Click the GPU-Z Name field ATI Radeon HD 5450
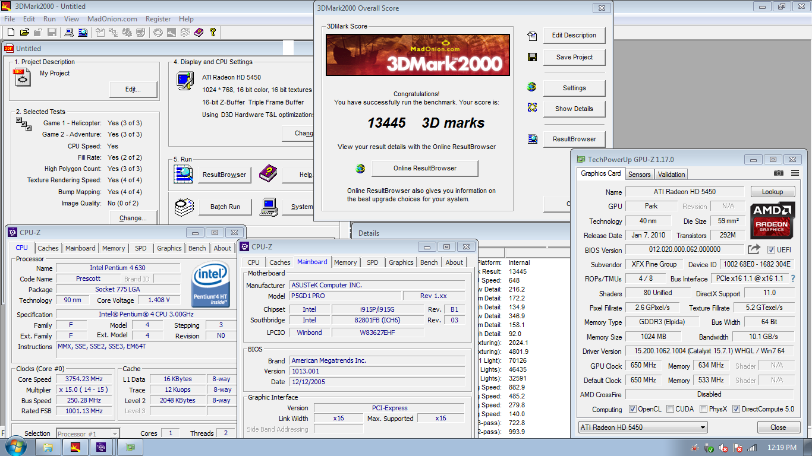The width and height of the screenshot is (812, 456). click(685, 192)
